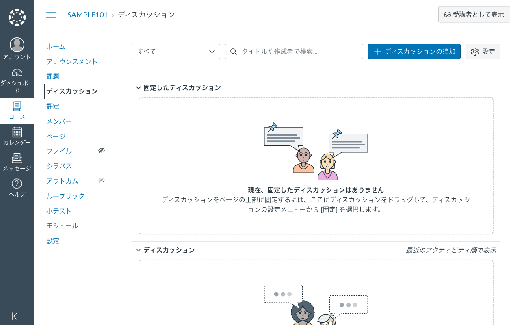This screenshot has width=520, height=325.
Task: Open the SAMPLE101 breadcrumb link
Action: point(88,15)
